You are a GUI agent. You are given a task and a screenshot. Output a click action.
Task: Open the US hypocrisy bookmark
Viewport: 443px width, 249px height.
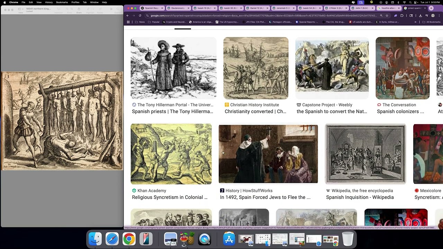coord(227,22)
